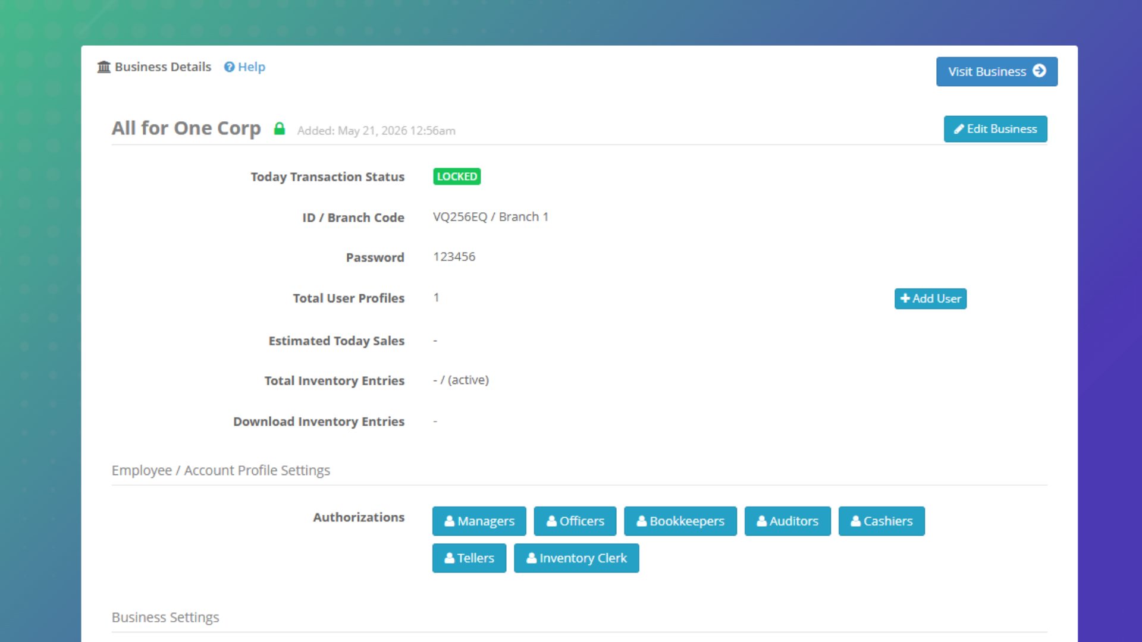Click the Added: May 21, 2026 timestamp
Screen dimensions: 1142x642
(377, 131)
